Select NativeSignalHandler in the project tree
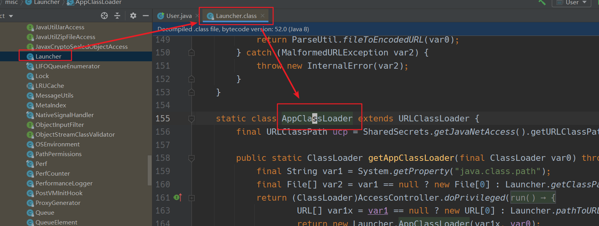The height and width of the screenshot is (226, 599). click(x=64, y=115)
